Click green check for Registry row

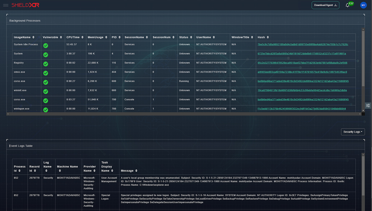coord(46,64)
